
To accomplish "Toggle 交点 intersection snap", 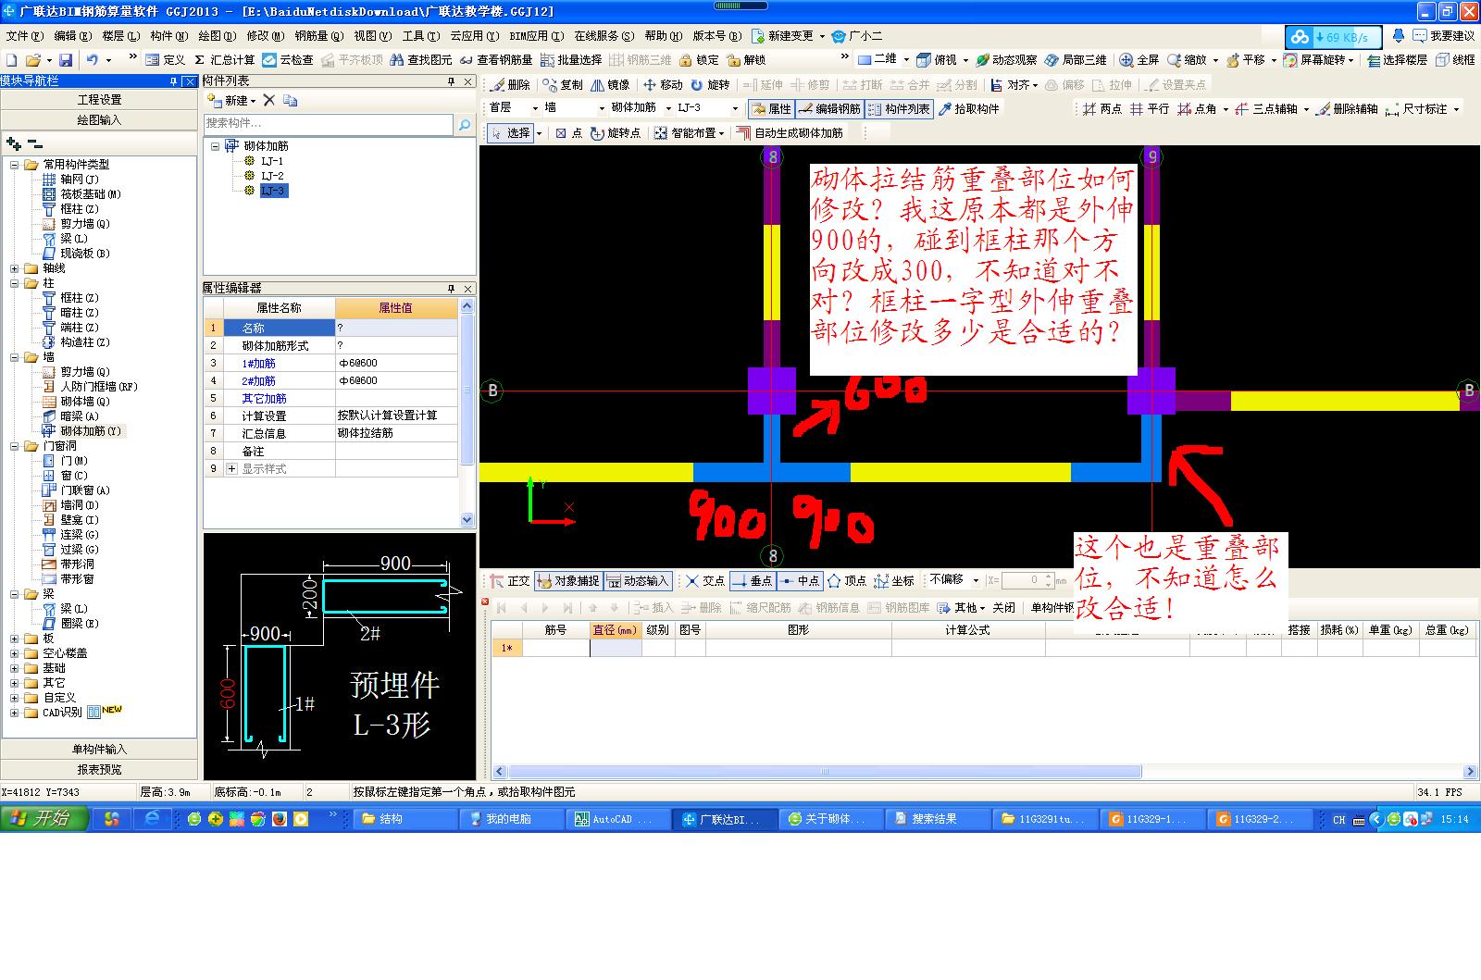I will (x=705, y=580).
